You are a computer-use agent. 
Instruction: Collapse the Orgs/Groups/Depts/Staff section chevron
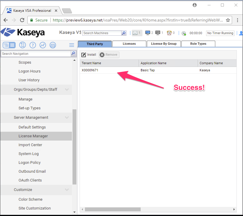pyautogui.click(x=67, y=90)
